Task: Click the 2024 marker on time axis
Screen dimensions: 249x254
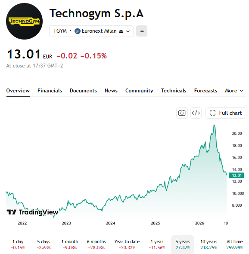Action: [x=111, y=223]
